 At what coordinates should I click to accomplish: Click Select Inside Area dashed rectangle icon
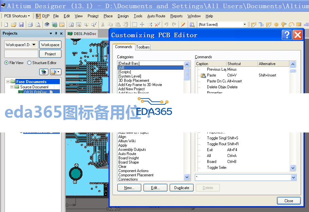click(135, 25)
